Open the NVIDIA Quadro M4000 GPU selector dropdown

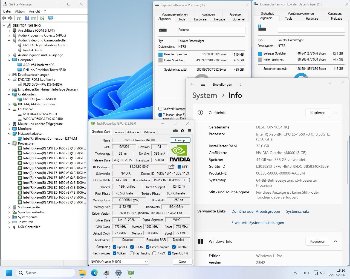coord(119,262)
